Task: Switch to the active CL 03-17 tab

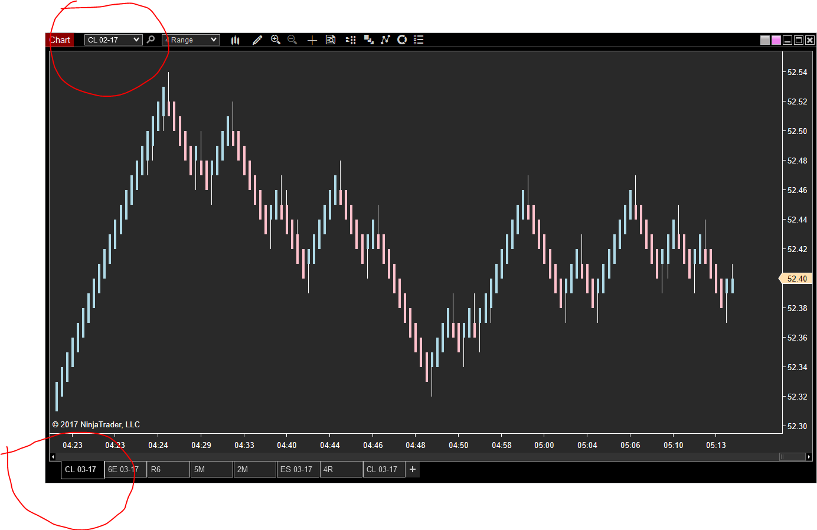Action: click(x=83, y=469)
